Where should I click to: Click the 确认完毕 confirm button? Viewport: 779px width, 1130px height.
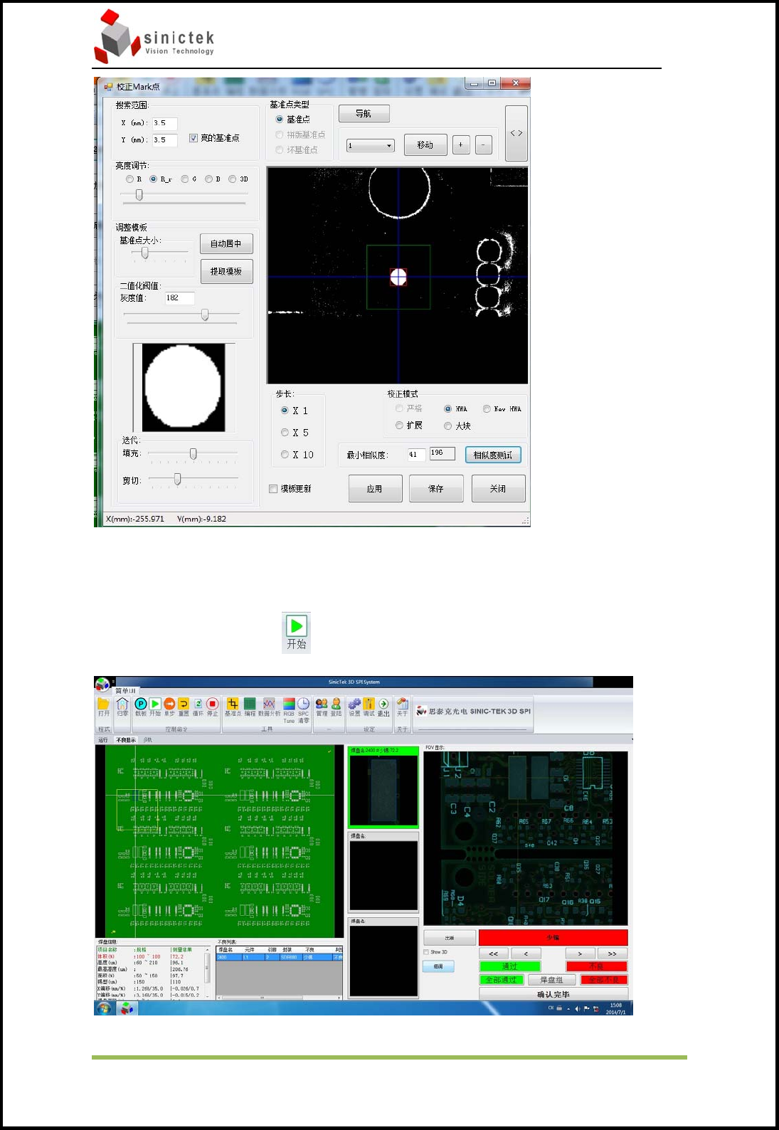click(553, 994)
